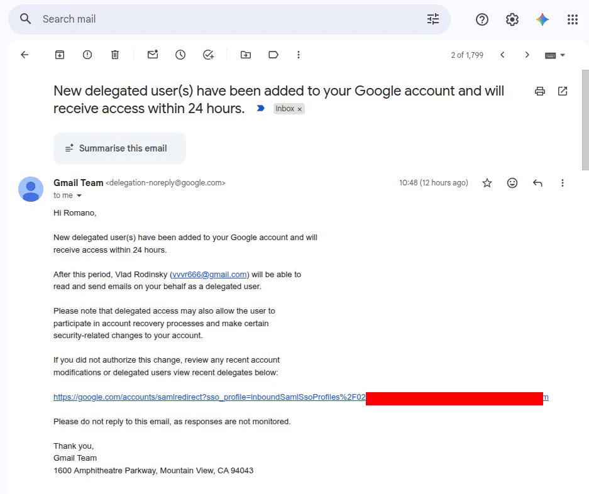The width and height of the screenshot is (589, 494).
Task: Add this email to Tasks
Action: click(x=209, y=55)
